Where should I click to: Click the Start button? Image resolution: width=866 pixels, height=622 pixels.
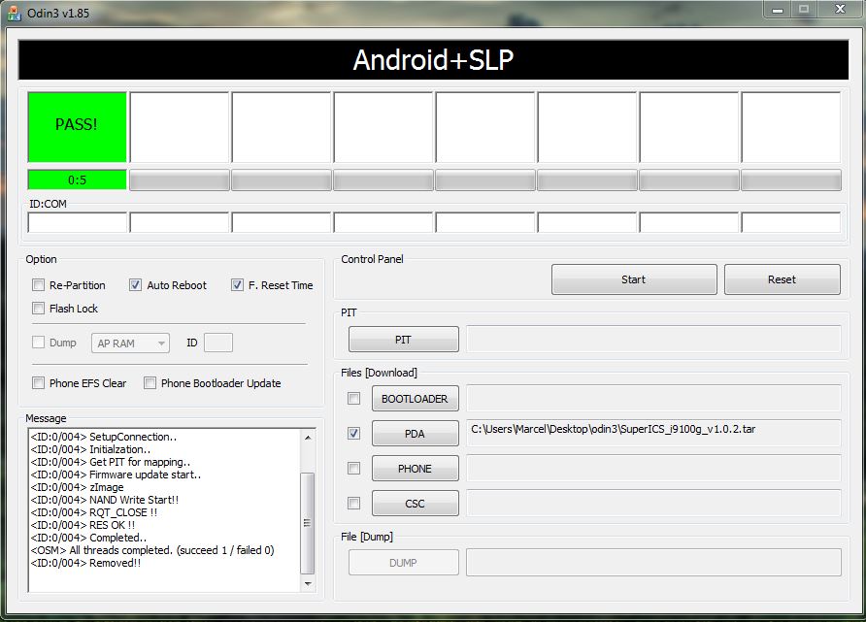click(x=634, y=279)
